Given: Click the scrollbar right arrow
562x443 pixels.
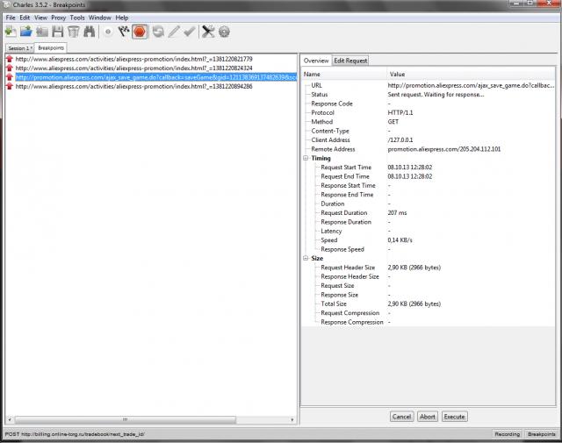Looking at the screenshot, I should (292, 419).
